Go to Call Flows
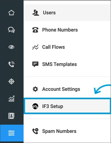The image size is (111, 143). click(x=67, y=47)
